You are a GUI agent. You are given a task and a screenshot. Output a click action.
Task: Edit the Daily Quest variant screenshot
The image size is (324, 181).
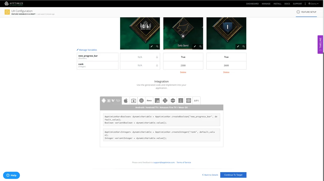[x=195, y=47]
